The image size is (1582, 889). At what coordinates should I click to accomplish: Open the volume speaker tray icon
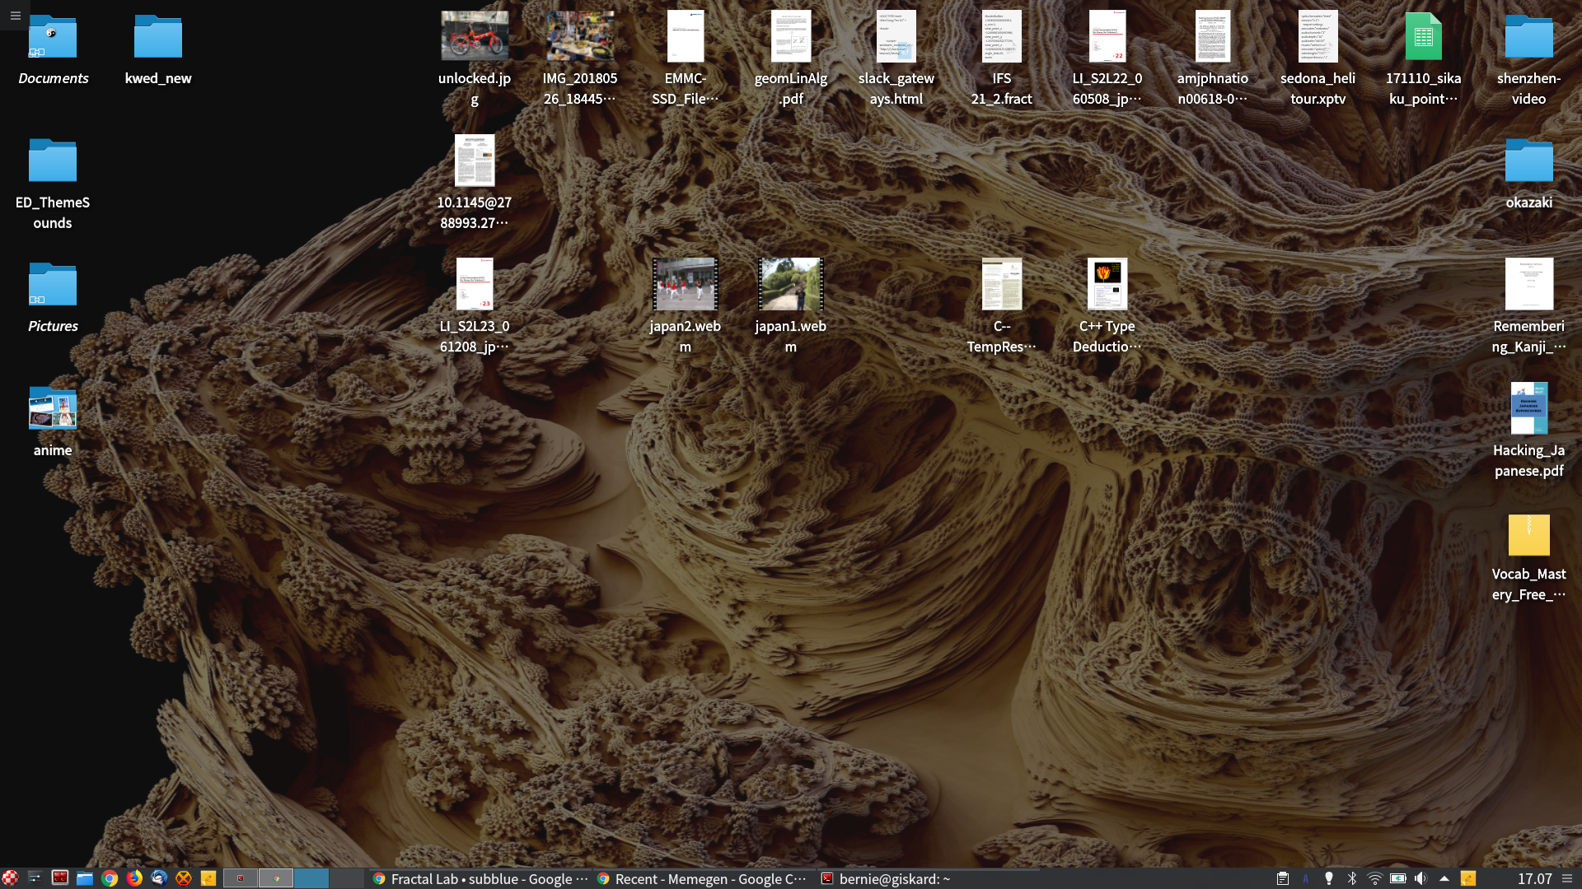coord(1421,878)
